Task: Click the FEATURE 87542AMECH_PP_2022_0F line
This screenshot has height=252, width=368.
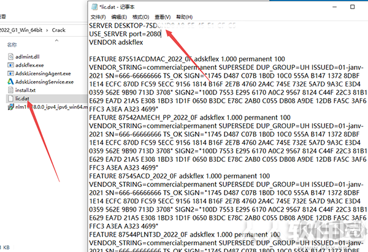Action: pos(190,117)
